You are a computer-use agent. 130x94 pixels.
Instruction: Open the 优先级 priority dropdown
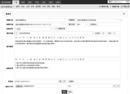pyautogui.click(x=104, y=33)
